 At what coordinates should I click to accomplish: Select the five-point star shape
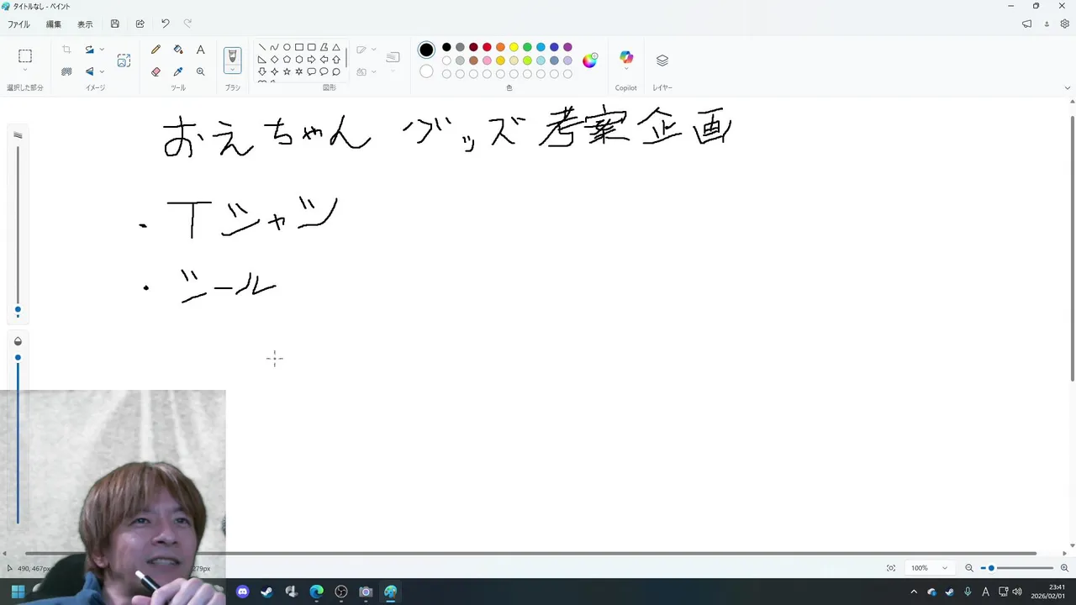[287, 71]
